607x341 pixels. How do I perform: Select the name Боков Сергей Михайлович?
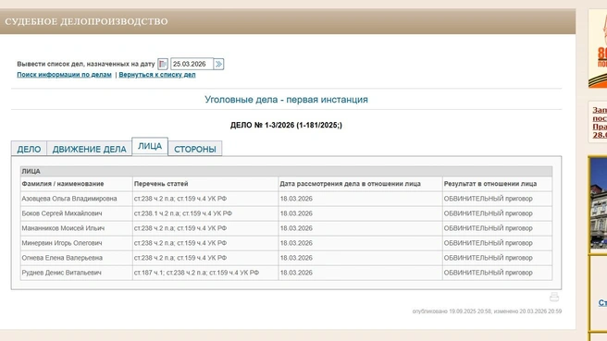62,213
